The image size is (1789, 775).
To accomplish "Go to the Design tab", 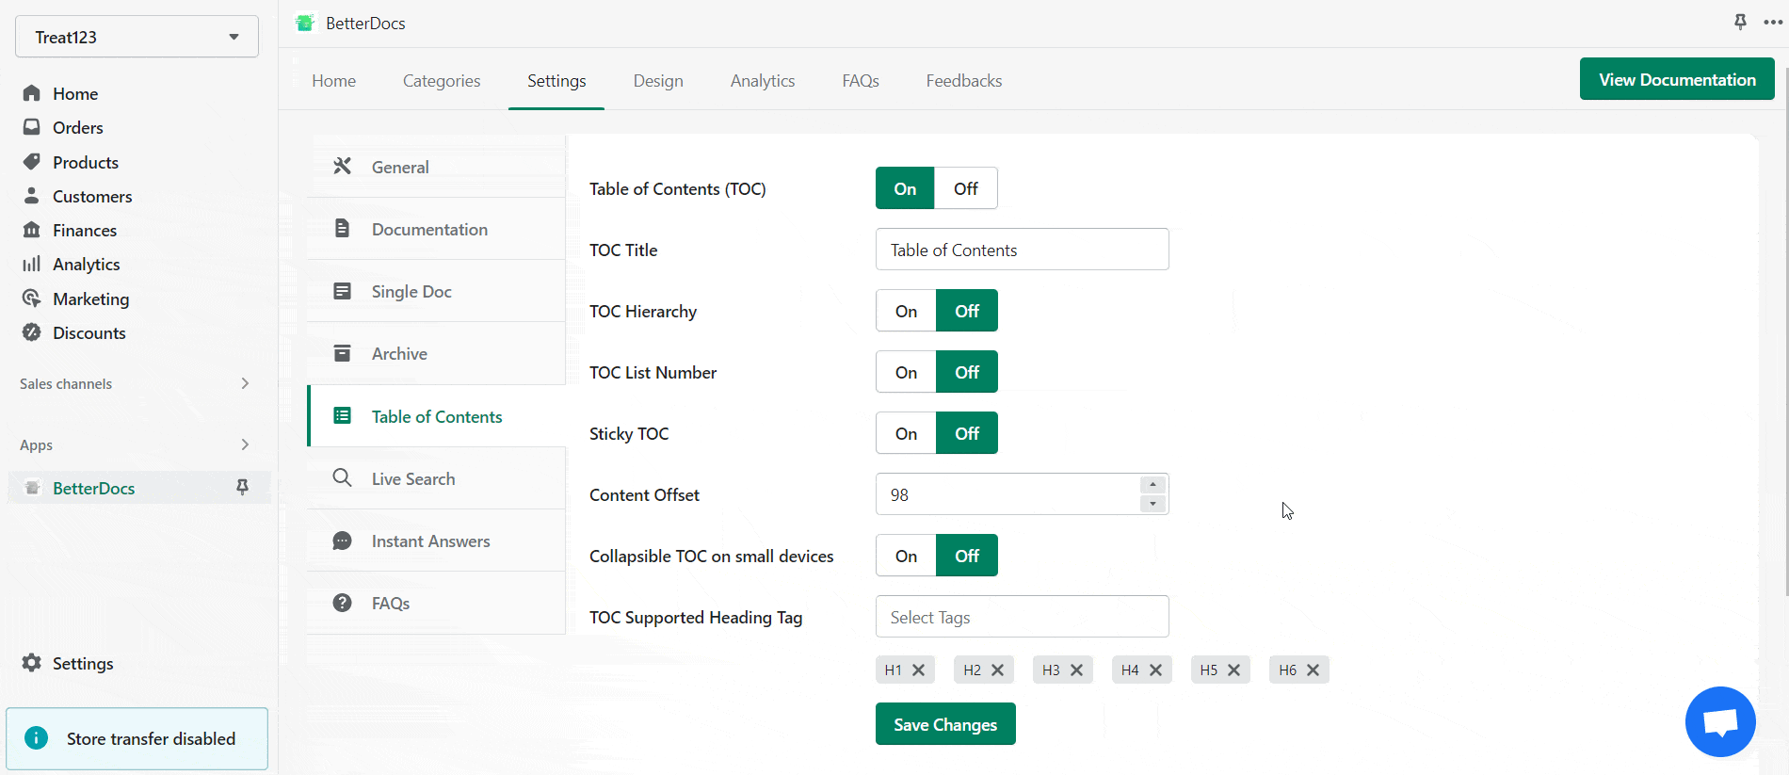I will point(658,80).
